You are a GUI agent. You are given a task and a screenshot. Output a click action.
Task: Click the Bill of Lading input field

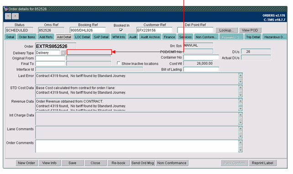click(x=201, y=69)
